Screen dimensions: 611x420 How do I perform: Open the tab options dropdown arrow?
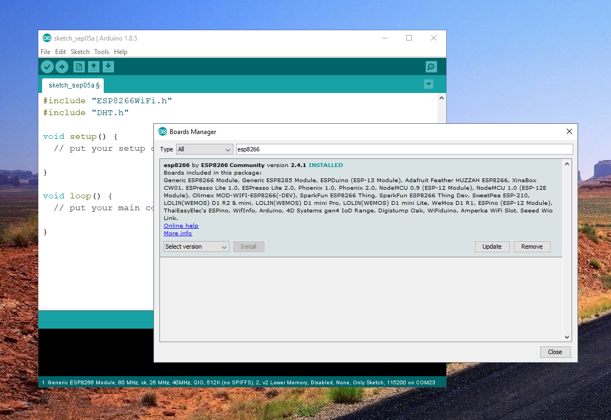(428, 84)
